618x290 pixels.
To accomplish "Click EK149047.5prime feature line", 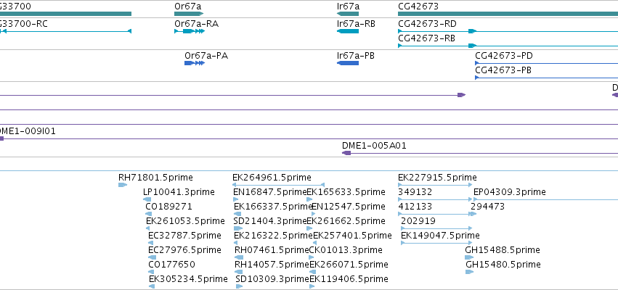I will point(436,243).
